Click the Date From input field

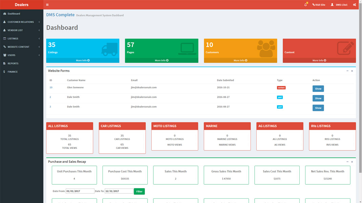click(81, 191)
